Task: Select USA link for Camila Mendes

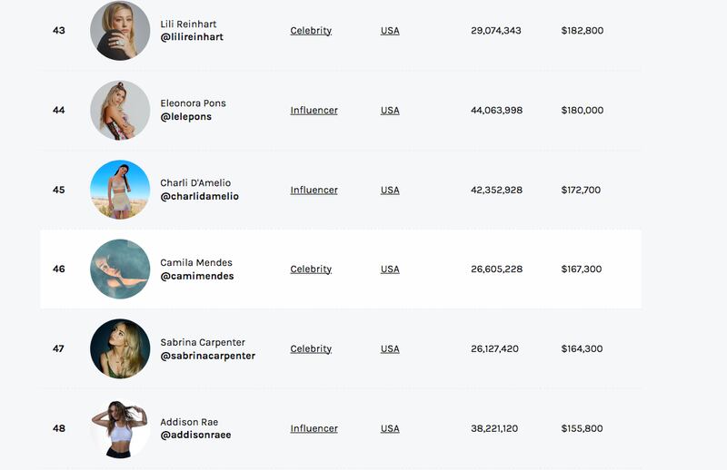Action: point(390,269)
